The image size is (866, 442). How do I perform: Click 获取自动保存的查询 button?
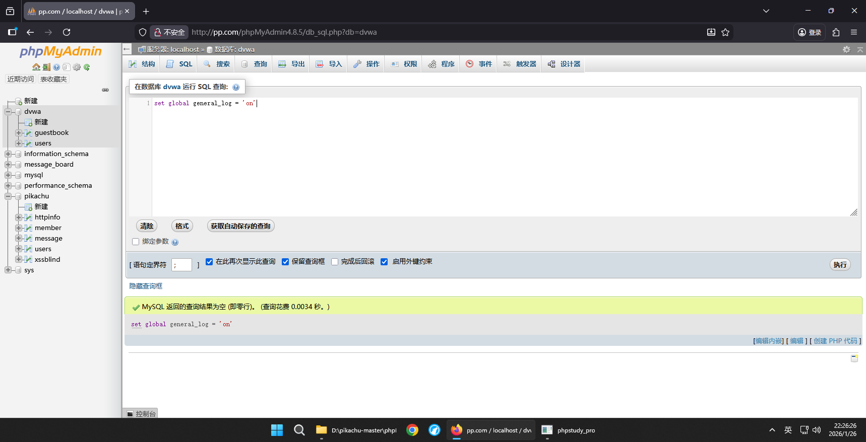240,226
